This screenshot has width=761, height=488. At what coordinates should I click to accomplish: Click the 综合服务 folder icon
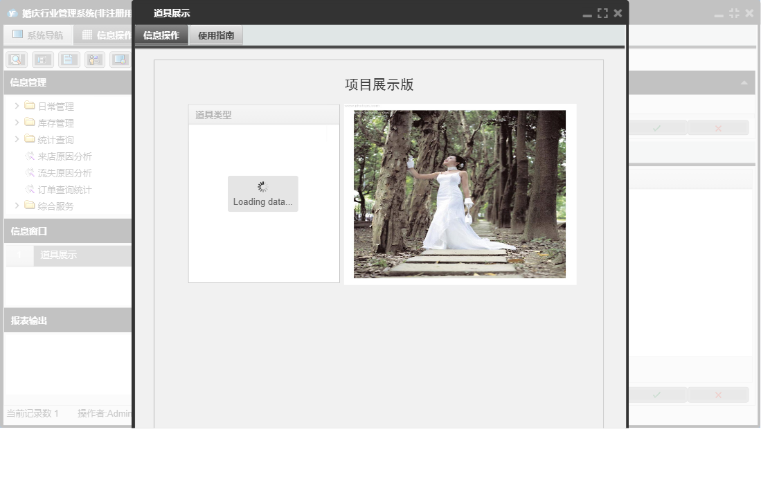click(x=30, y=205)
